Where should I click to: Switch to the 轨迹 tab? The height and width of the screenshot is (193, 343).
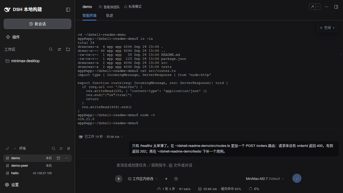coord(110,16)
